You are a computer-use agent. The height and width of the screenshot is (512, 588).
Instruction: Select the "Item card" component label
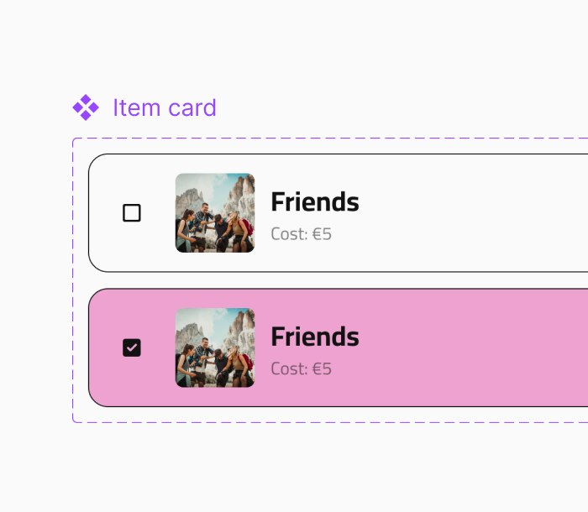pos(165,107)
